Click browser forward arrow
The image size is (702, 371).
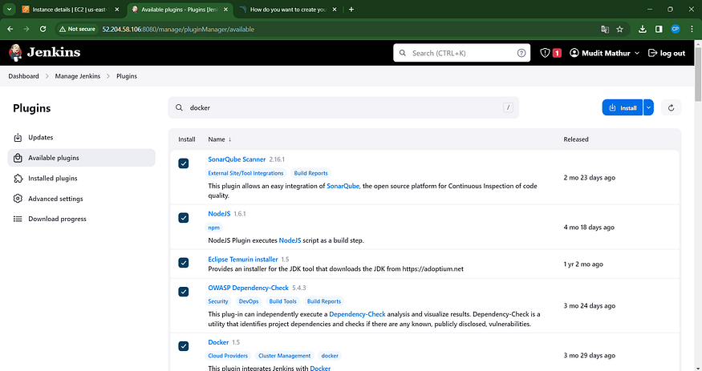[26, 29]
